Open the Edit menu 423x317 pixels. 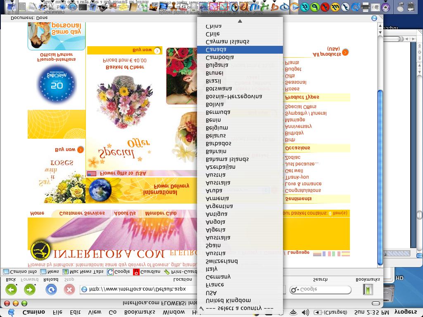(x=75, y=312)
